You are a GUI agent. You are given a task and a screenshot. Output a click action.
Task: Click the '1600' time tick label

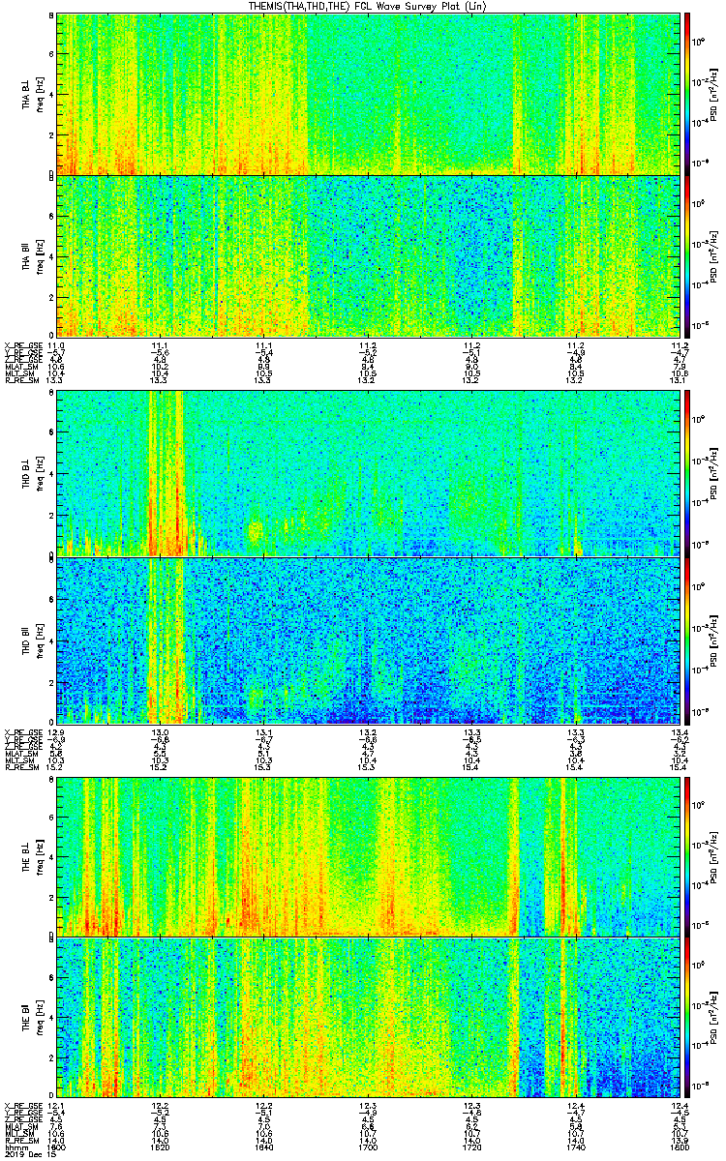click(56, 1147)
